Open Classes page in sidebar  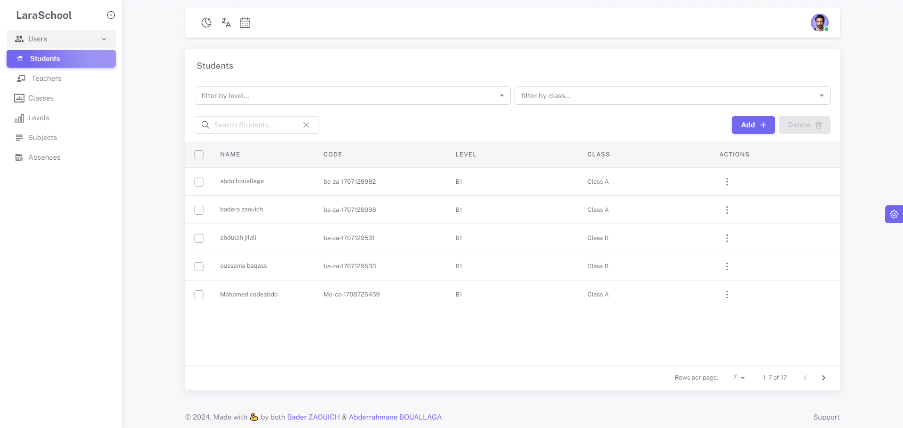pyautogui.click(x=61, y=98)
